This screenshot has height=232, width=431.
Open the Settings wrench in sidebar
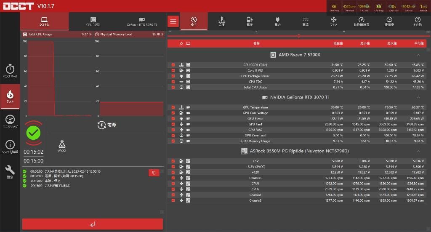[x=10, y=172]
